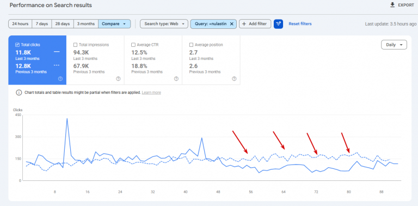Viewport: 418px width, 206px height.
Task: Open the Compare date range dropdown
Action: pyautogui.click(x=114, y=24)
